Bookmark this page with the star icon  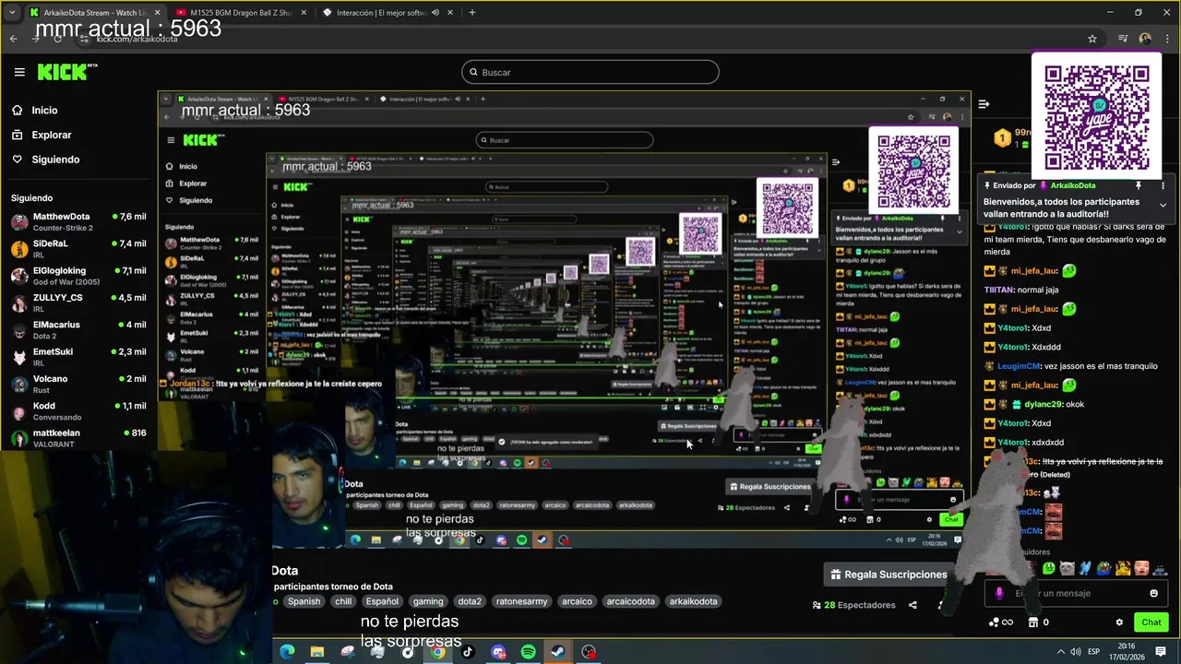pyautogui.click(x=1092, y=39)
